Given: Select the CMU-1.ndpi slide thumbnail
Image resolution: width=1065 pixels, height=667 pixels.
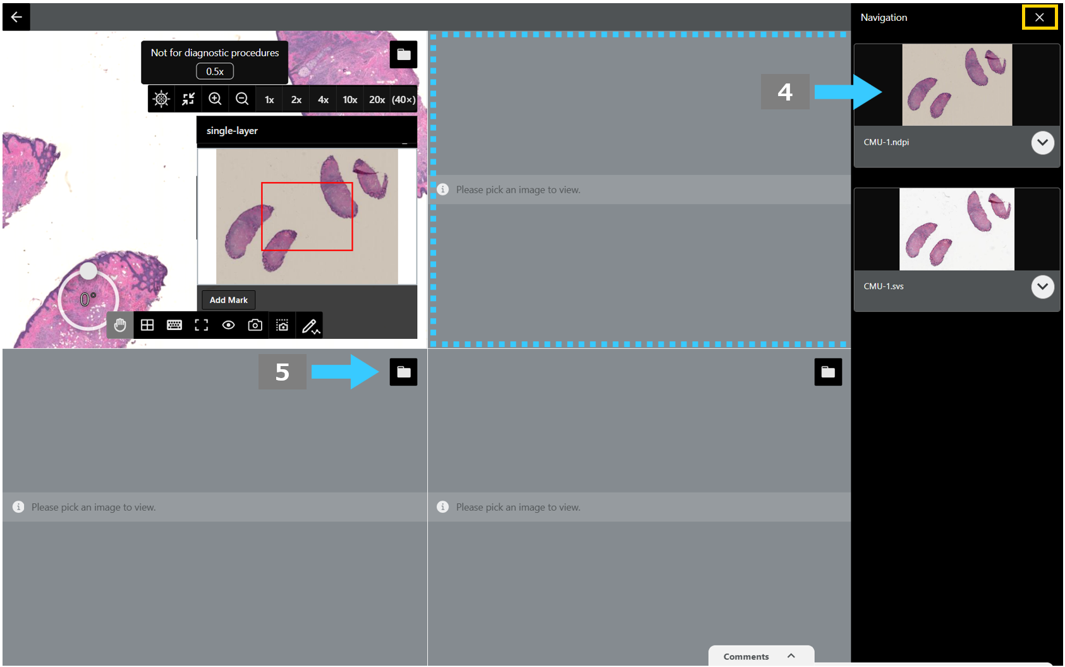Looking at the screenshot, I should click(x=957, y=85).
